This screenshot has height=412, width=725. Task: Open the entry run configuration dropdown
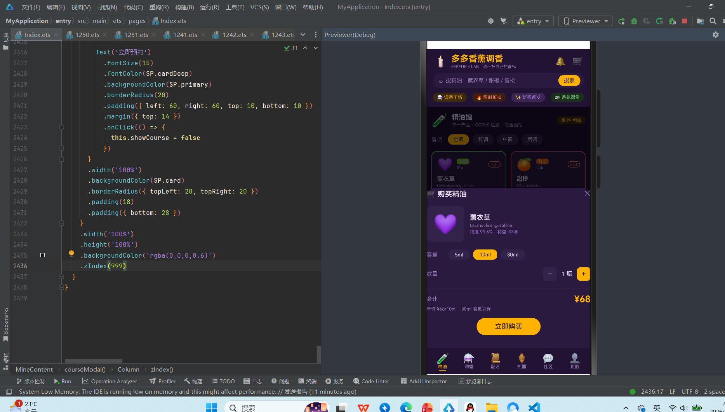tap(533, 21)
